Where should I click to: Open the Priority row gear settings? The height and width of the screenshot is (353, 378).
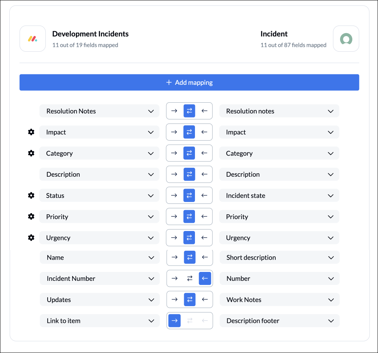[31, 216]
